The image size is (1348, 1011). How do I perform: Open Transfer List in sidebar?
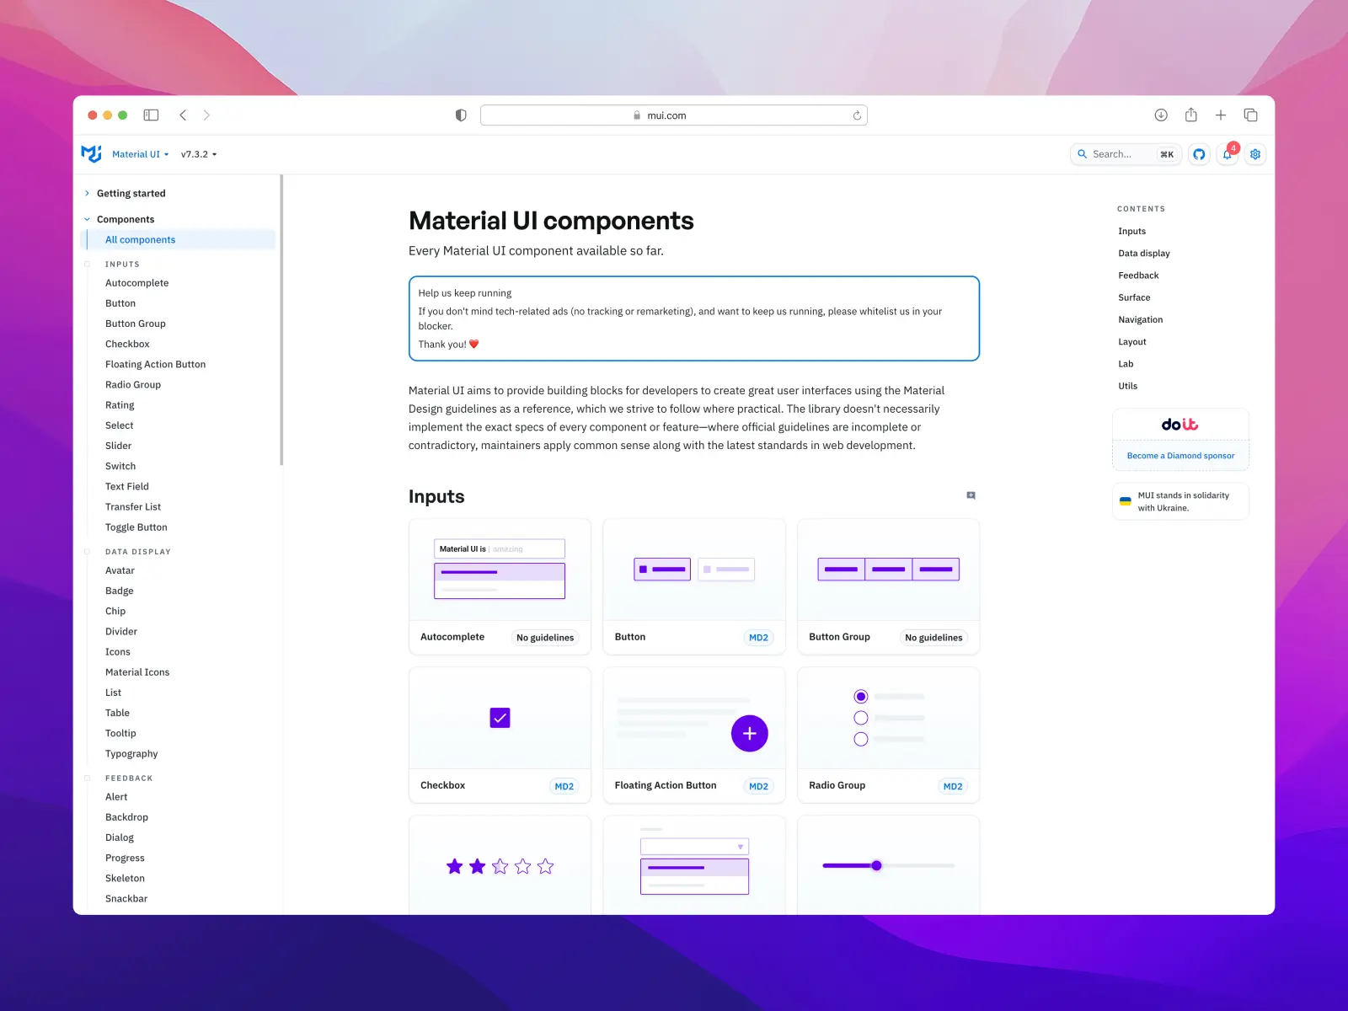tap(132, 507)
